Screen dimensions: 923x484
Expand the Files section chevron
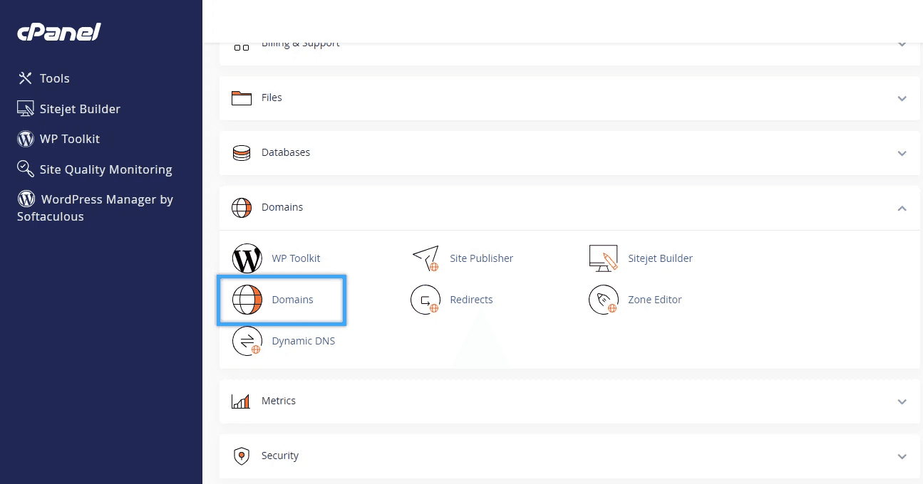[x=902, y=98]
